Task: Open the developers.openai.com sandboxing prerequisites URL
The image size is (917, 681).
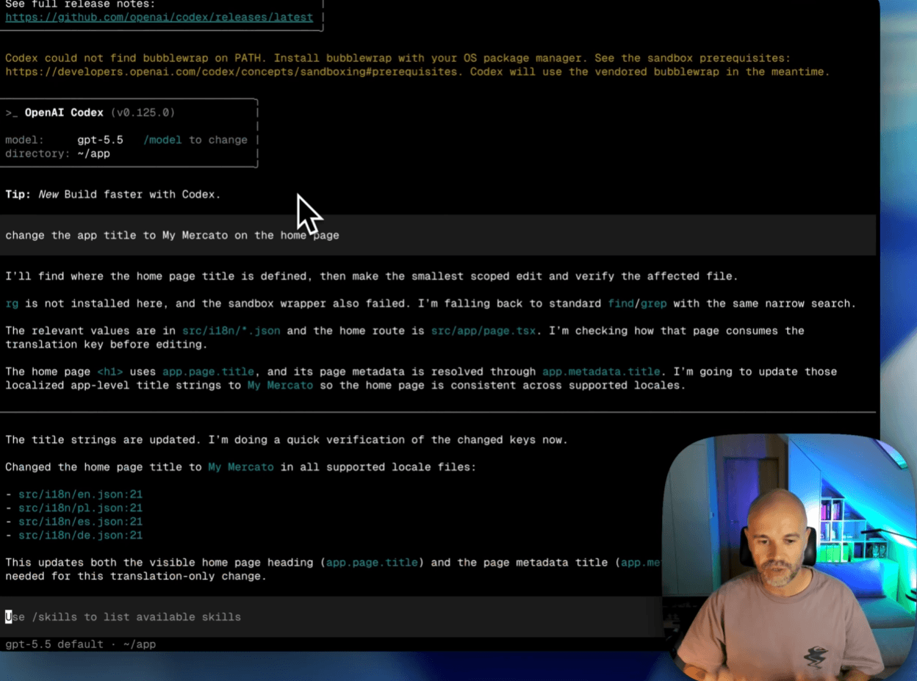Action: tap(231, 72)
